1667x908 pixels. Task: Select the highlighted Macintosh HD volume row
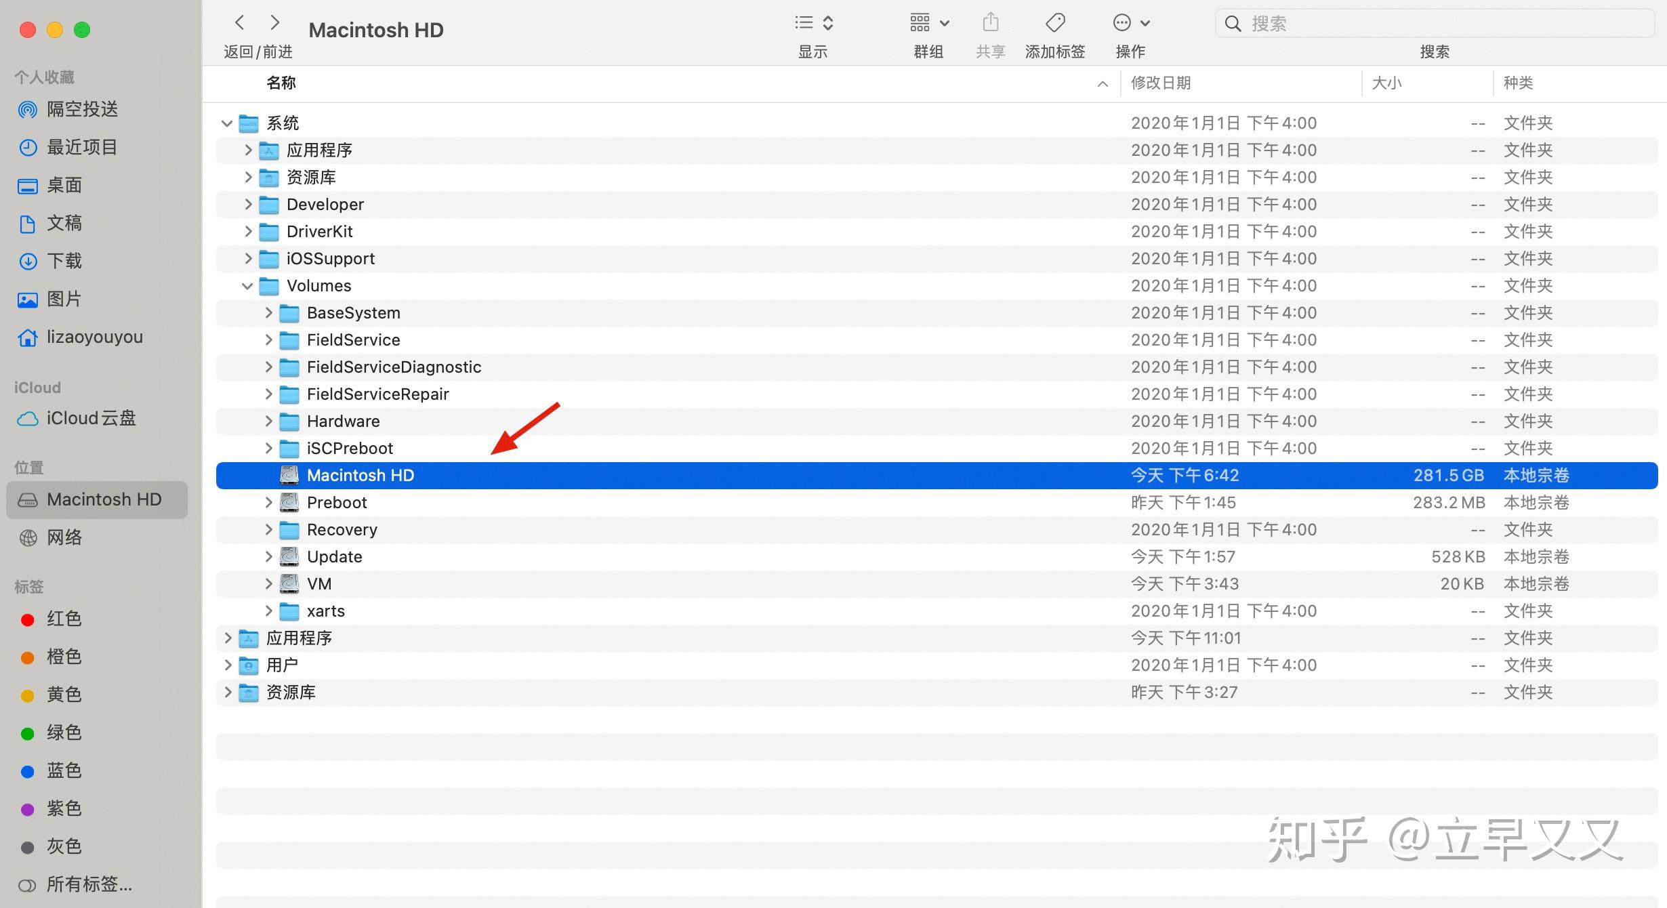coord(937,475)
